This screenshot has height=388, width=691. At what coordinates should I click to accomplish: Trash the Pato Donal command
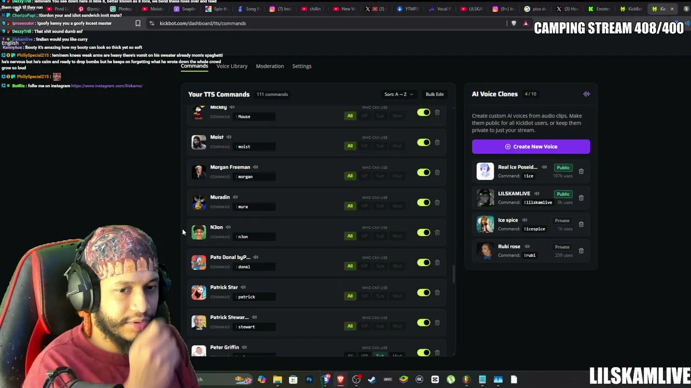[x=437, y=262]
